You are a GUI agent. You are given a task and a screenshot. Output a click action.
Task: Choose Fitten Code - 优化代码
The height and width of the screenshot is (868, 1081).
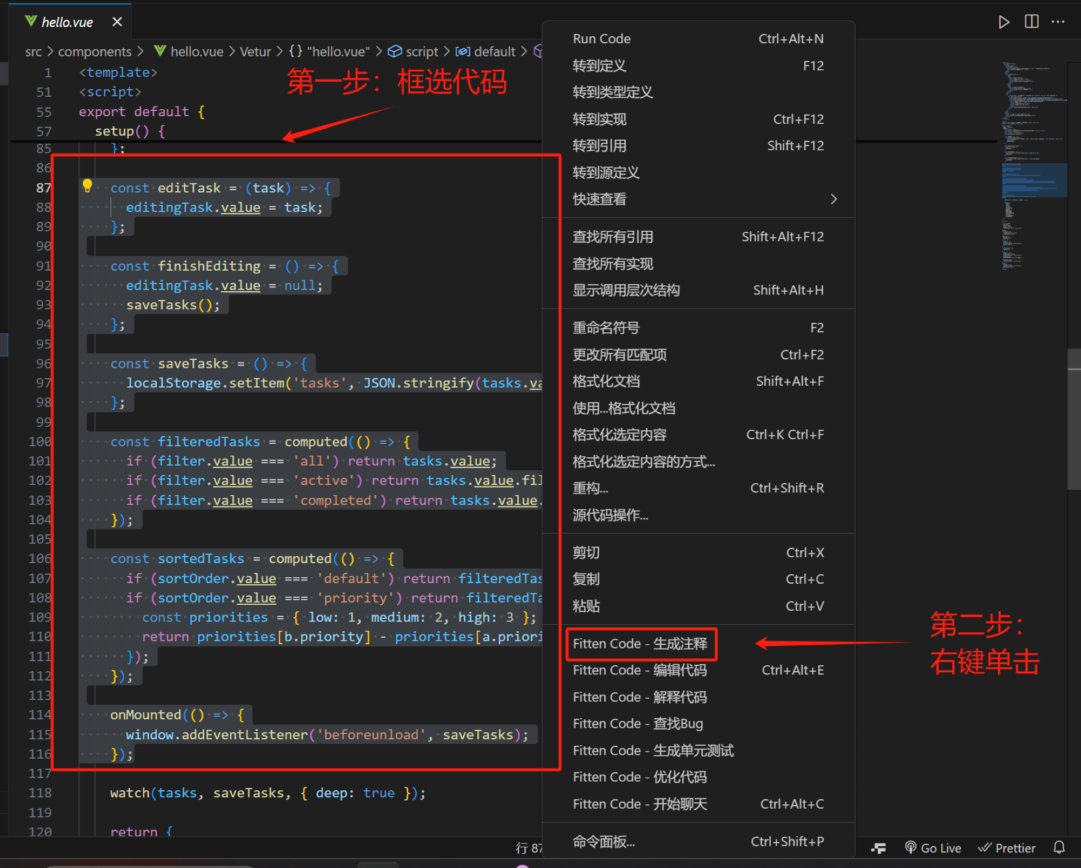(698, 777)
